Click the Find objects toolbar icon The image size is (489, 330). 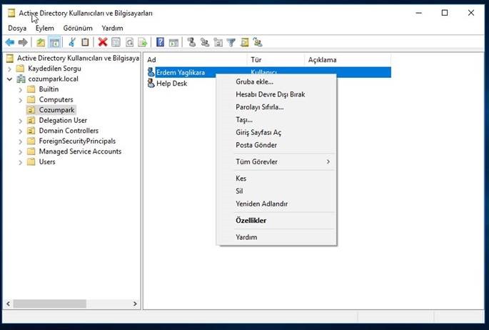pyautogui.click(x=244, y=42)
